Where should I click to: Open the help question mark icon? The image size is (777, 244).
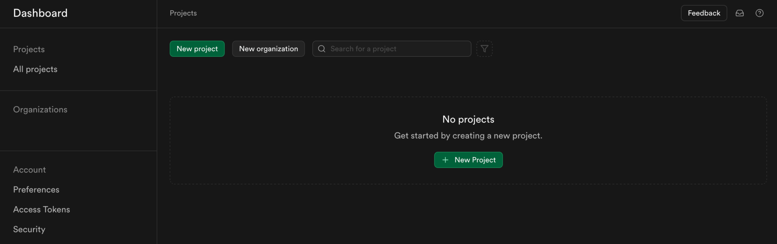point(759,13)
